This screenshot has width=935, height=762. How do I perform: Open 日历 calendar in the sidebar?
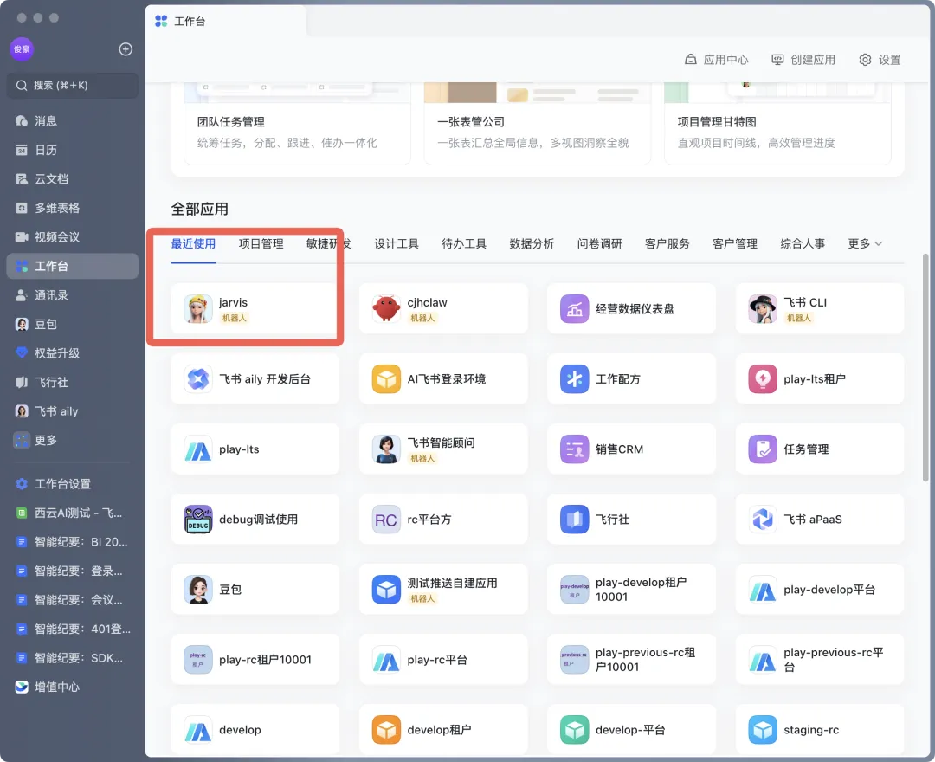[x=72, y=151]
